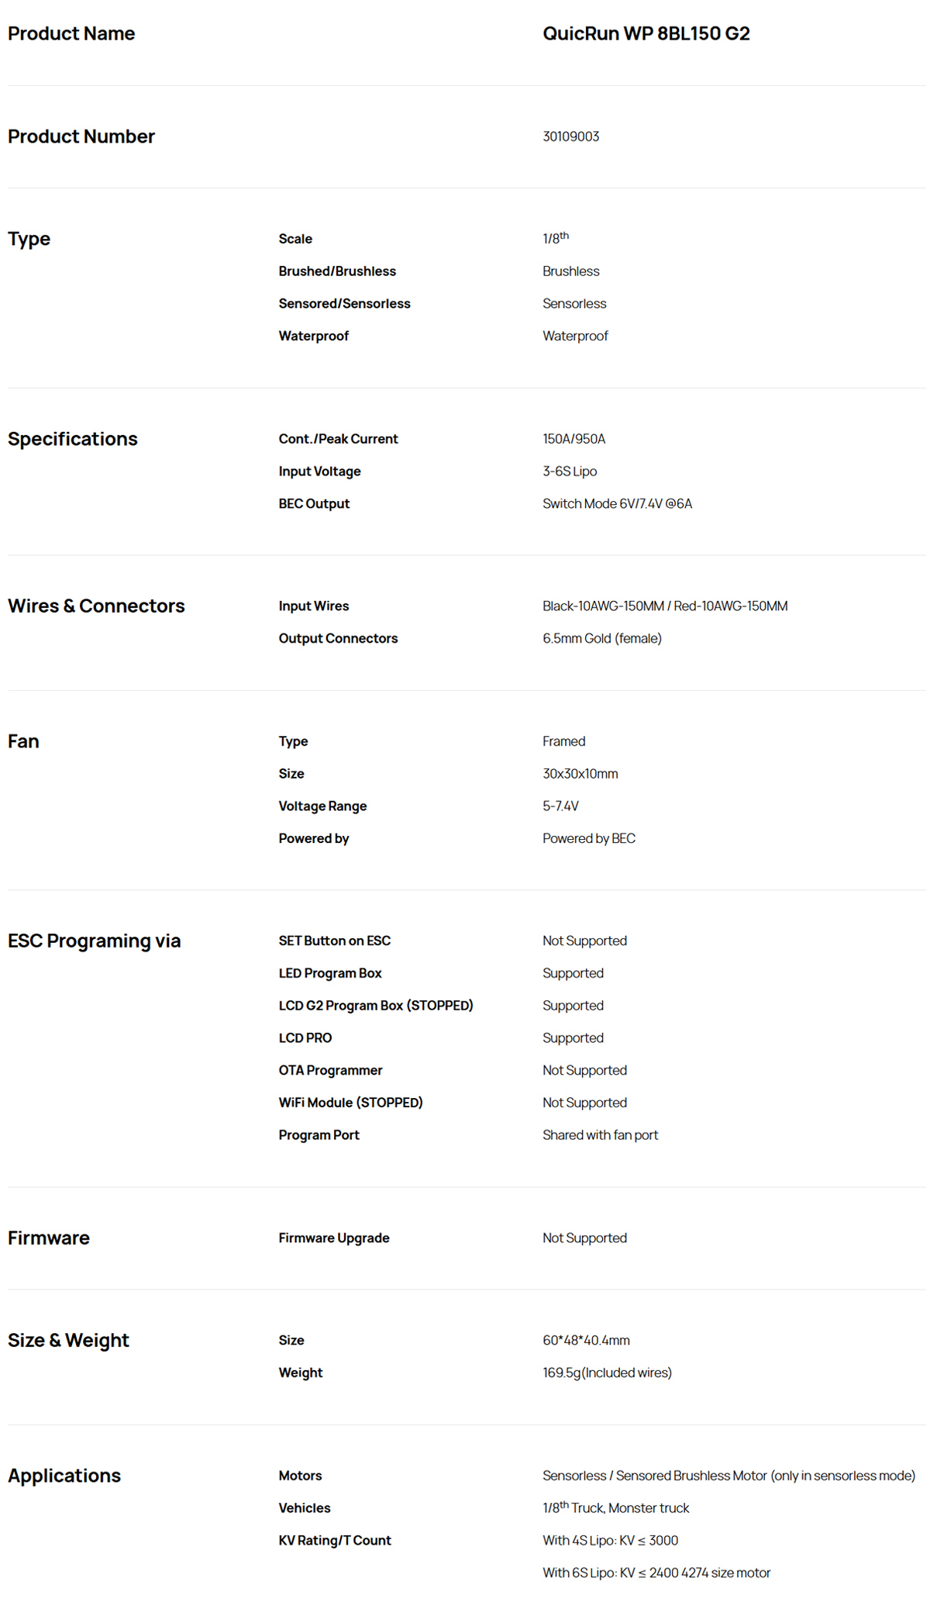Click the LCD G2 Program Box (STOPPED) label
Viewport: 930px width, 1623px height.
click(x=376, y=1006)
